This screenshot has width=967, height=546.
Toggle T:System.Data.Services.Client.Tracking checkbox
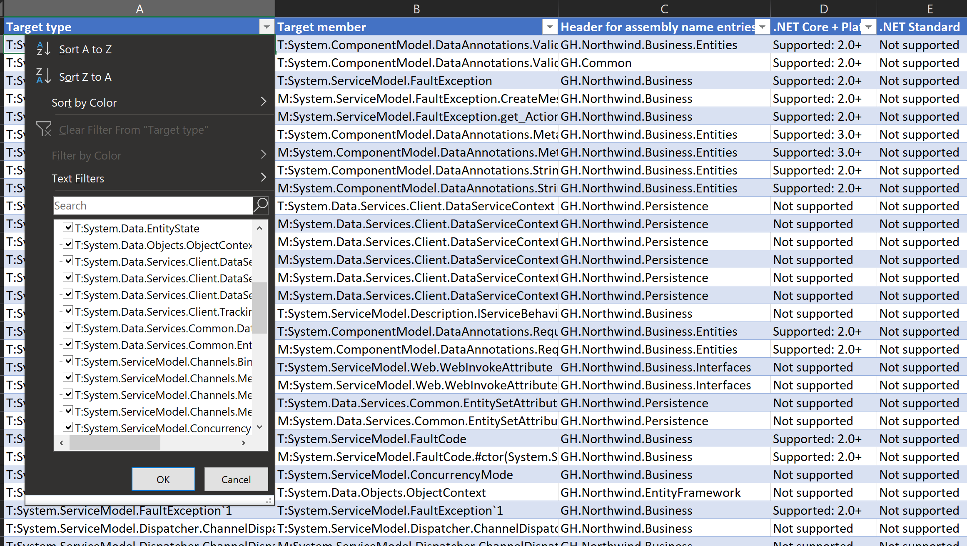68,311
